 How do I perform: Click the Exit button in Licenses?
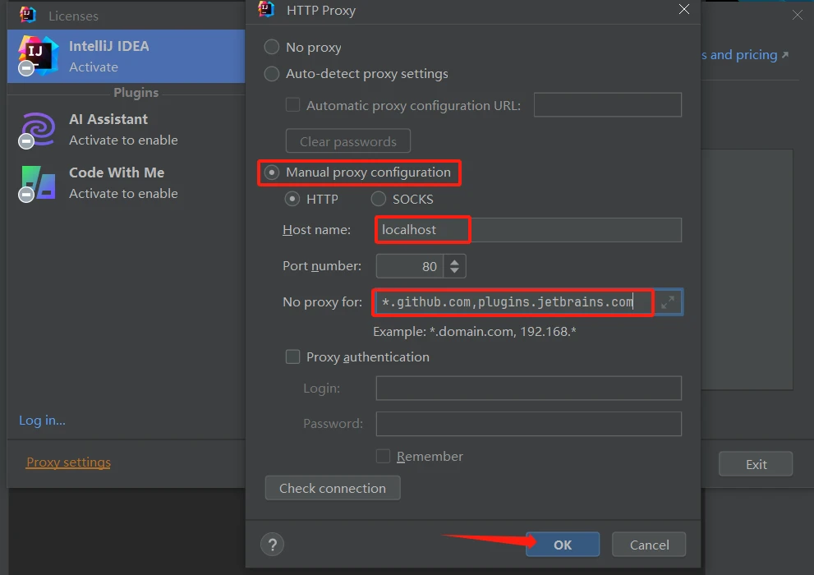click(x=756, y=464)
